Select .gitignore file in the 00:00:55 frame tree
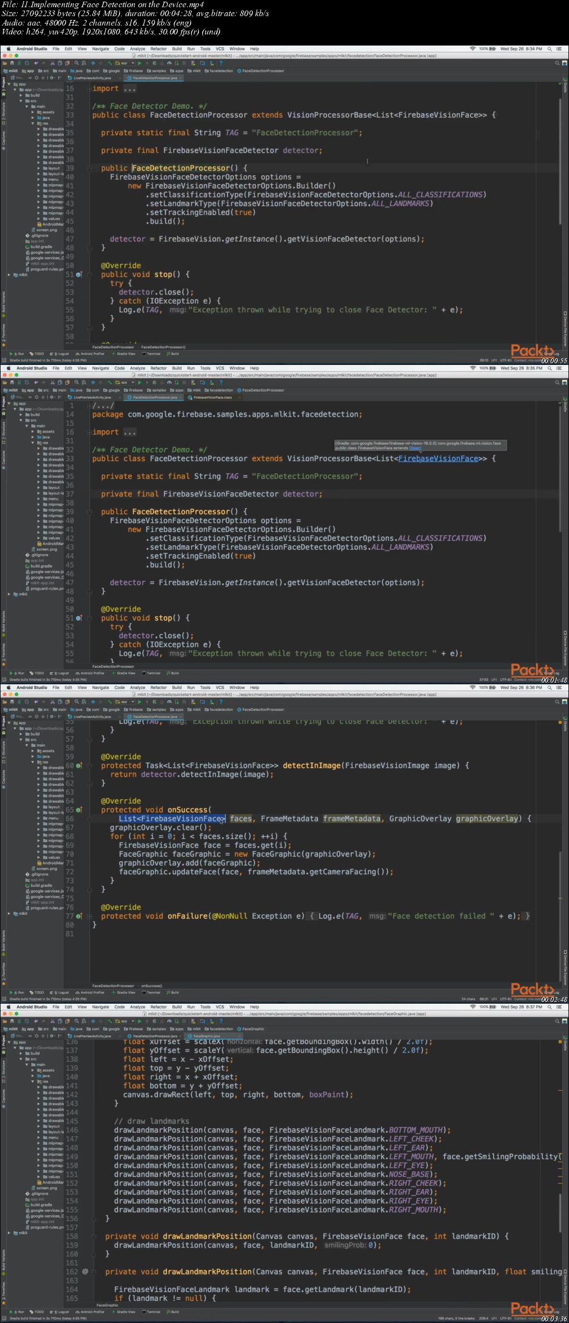 [38, 235]
